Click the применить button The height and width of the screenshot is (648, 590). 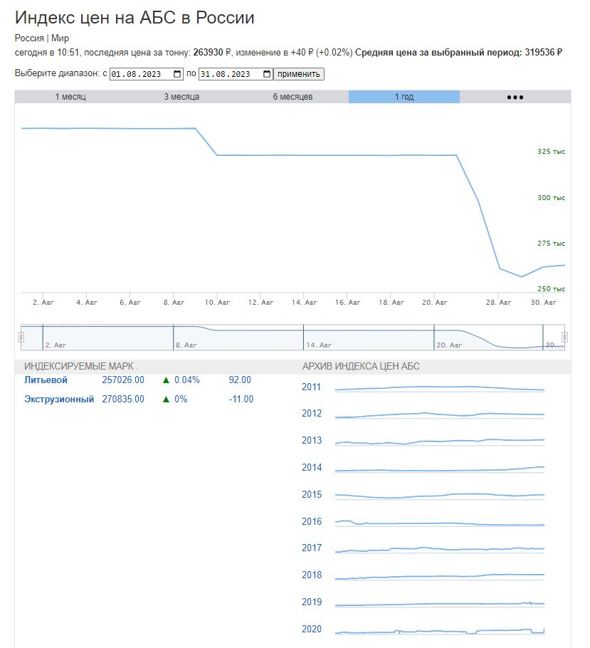pyautogui.click(x=299, y=74)
